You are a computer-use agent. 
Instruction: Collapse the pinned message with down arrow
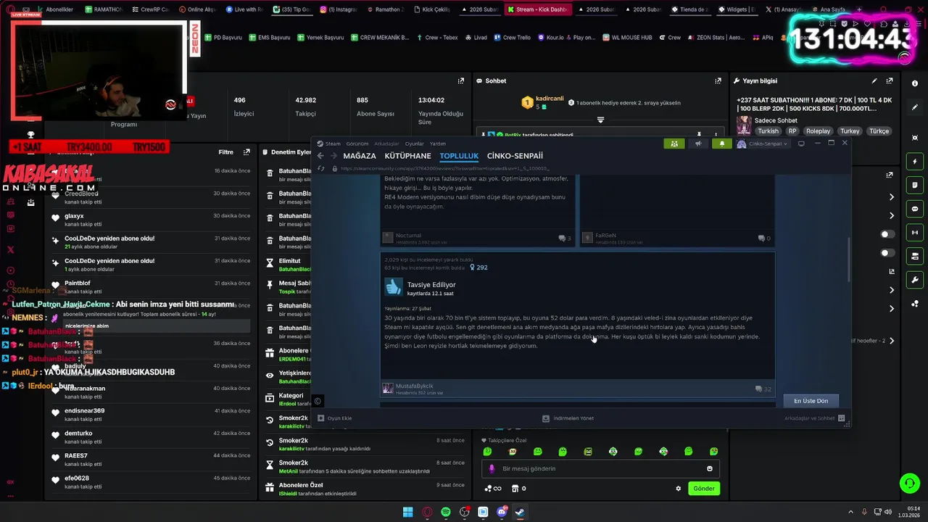point(600,120)
